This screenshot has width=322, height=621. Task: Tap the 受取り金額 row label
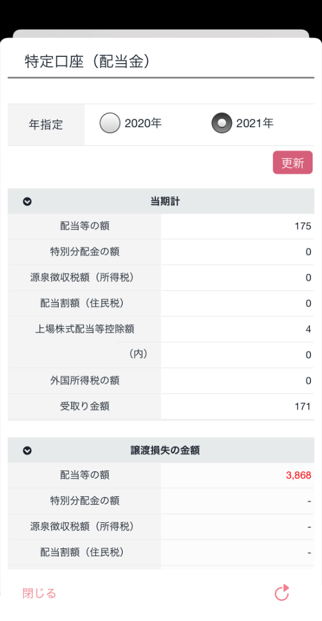point(85,407)
